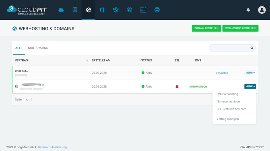Select Vertrag kündigen in the menu
This screenshot has width=270, height=151.
click(x=228, y=119)
